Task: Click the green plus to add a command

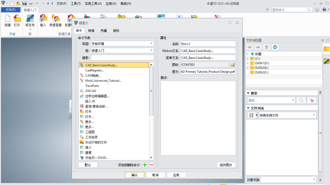Action: 144,165
